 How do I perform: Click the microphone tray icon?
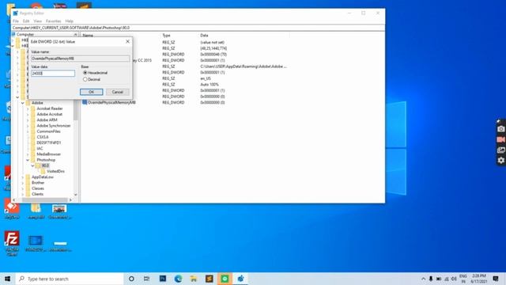click(x=431, y=279)
